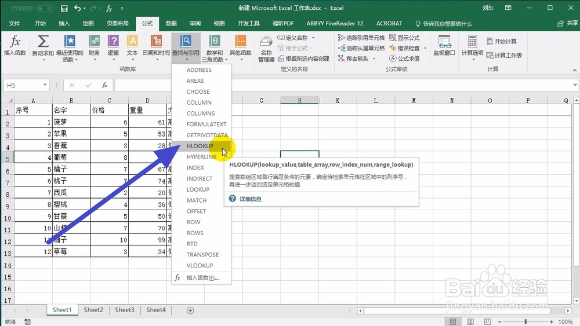Click the Undo arrow in quick access toolbar
The width and height of the screenshot is (580, 326).
click(x=77, y=8)
